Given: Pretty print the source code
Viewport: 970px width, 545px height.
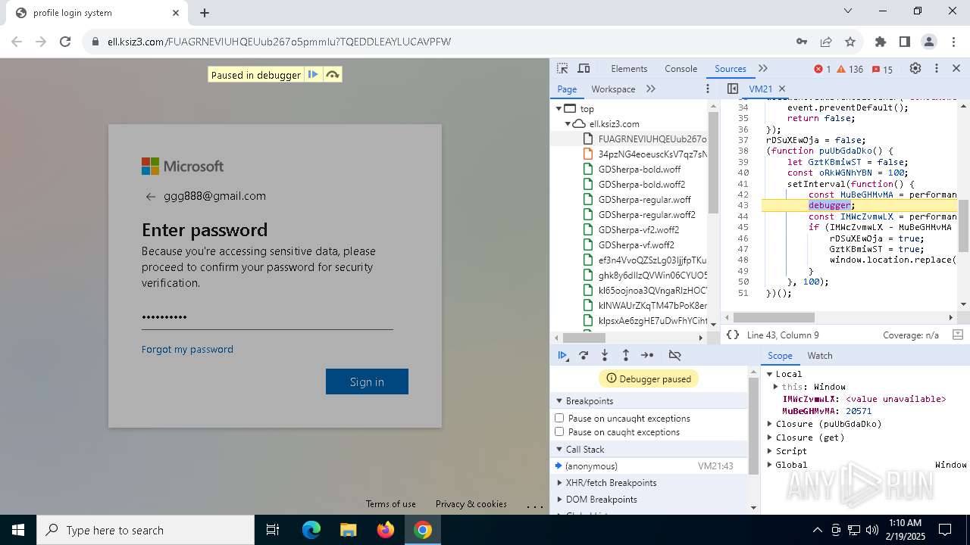Looking at the screenshot, I should 732,335.
